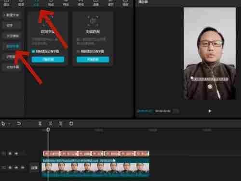Screen dimensions: 241x181
Task: Lock the subtitle track
Action: tap(10, 154)
